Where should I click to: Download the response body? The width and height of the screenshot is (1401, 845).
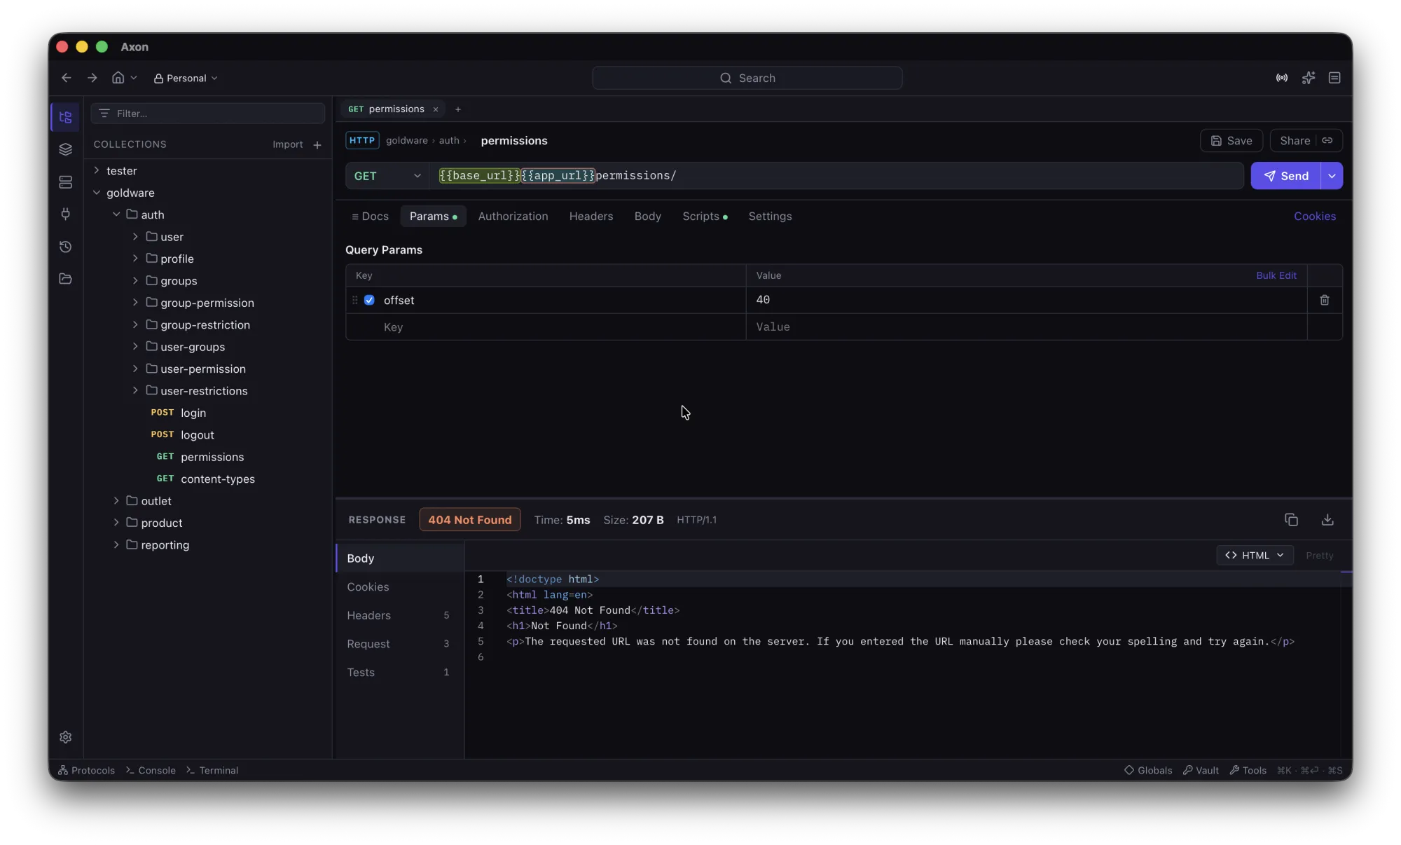point(1327,520)
